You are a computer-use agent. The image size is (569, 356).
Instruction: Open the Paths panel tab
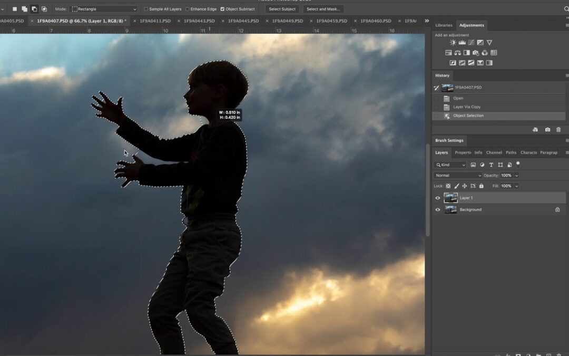pos(511,152)
